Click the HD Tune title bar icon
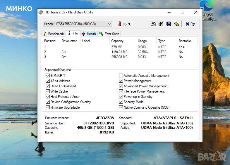The height and width of the screenshot is (165, 230). click(41, 12)
